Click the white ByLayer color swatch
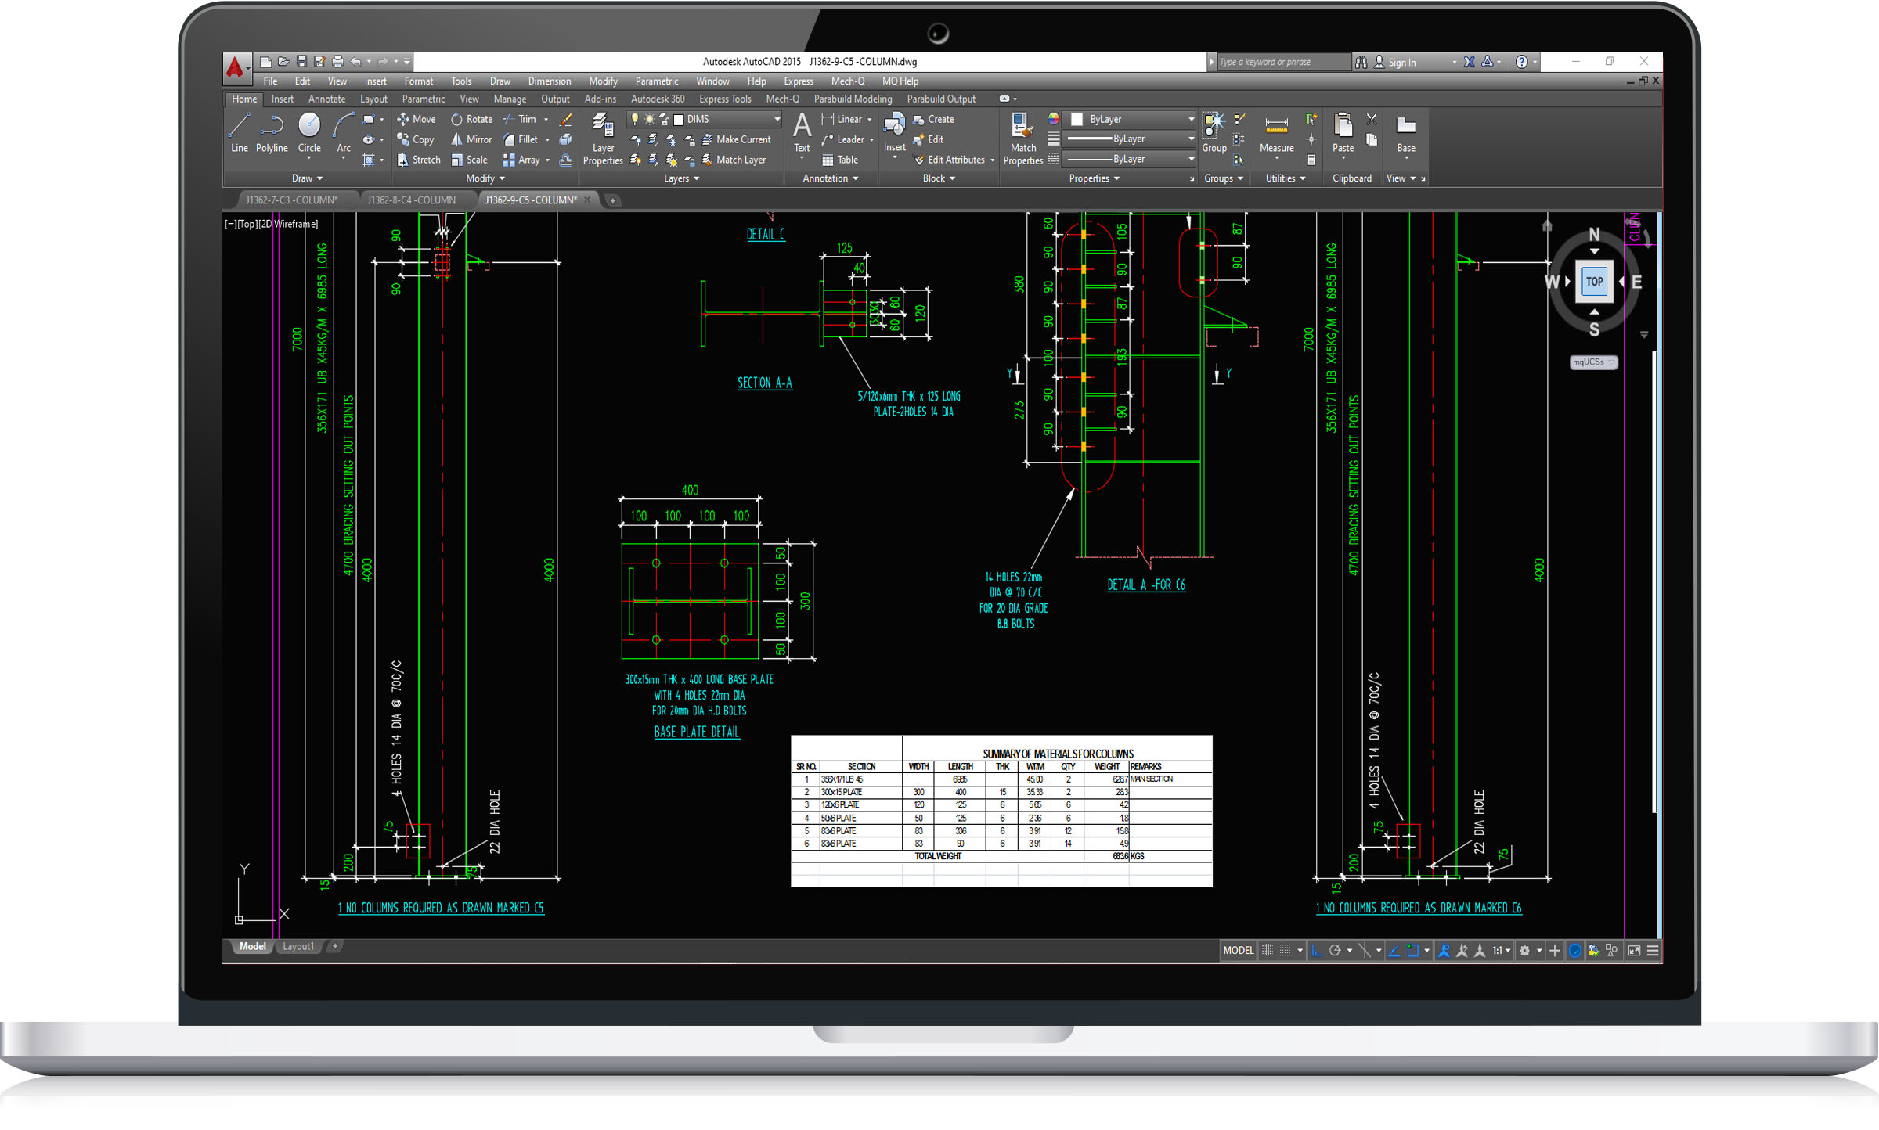 (x=1077, y=119)
